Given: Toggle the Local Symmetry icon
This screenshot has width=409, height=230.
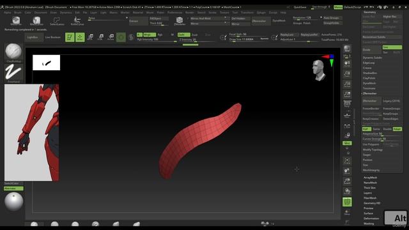Looking at the screenshot, I should 347,126.
